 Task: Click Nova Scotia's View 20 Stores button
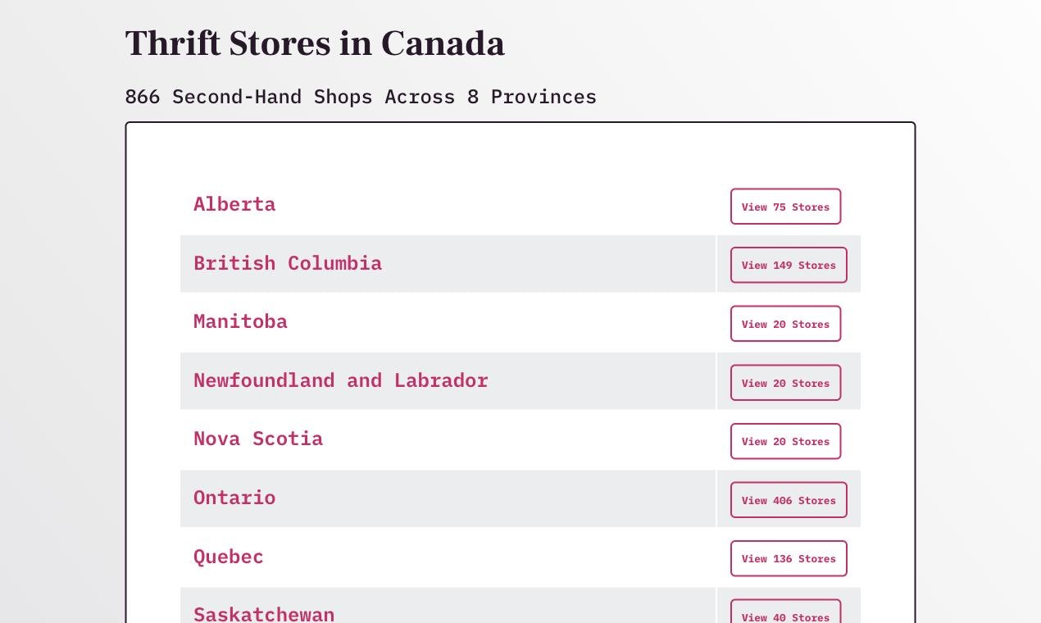pos(785,441)
